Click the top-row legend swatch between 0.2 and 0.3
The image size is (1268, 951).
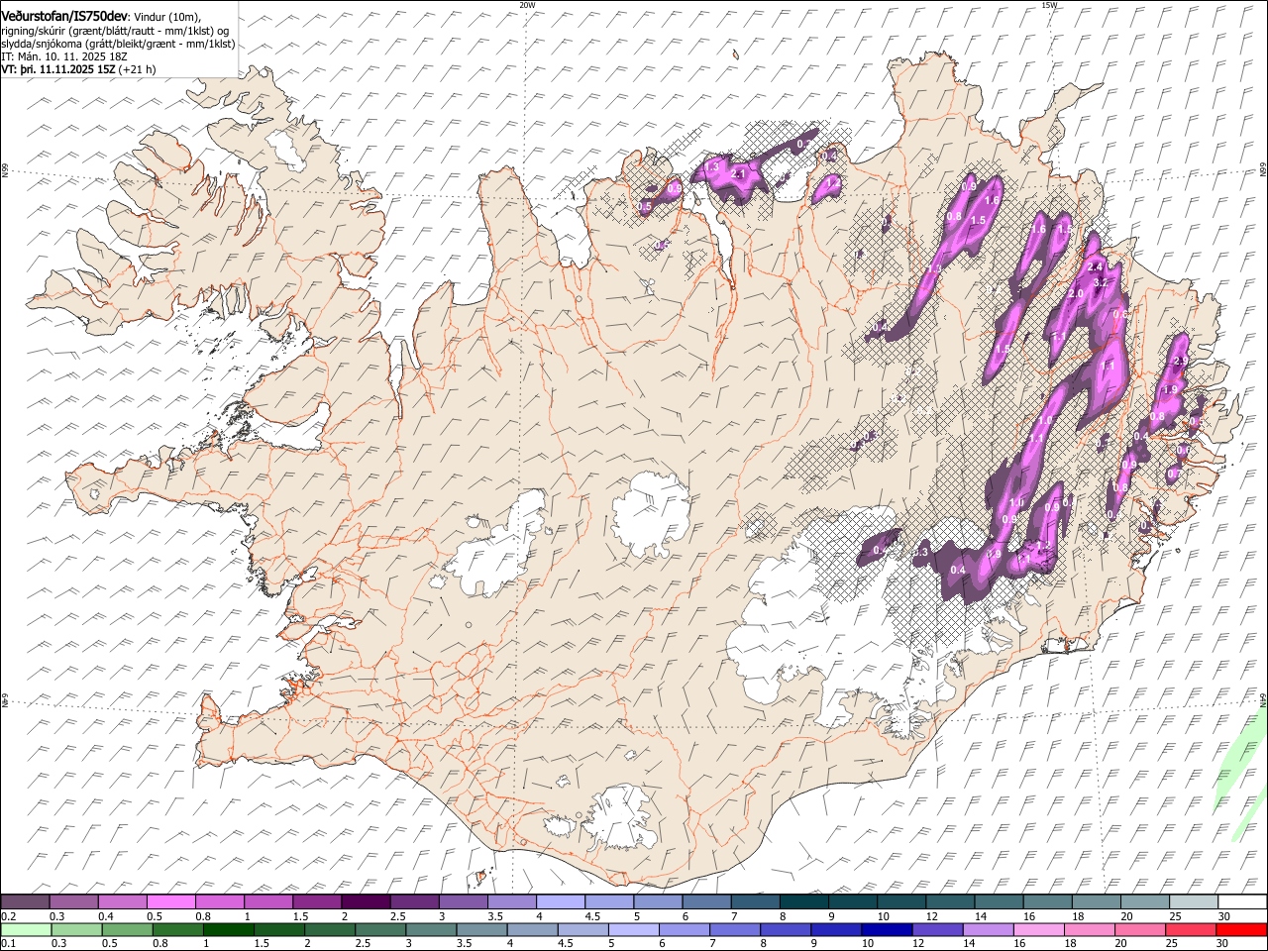pos(25,901)
